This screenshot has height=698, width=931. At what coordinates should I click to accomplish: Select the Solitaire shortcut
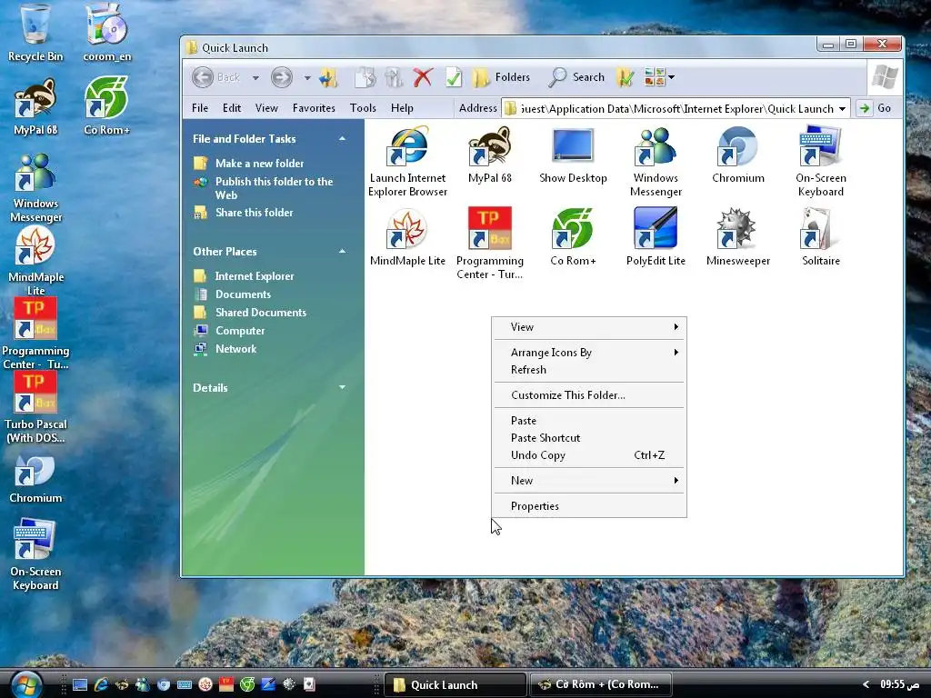click(821, 237)
